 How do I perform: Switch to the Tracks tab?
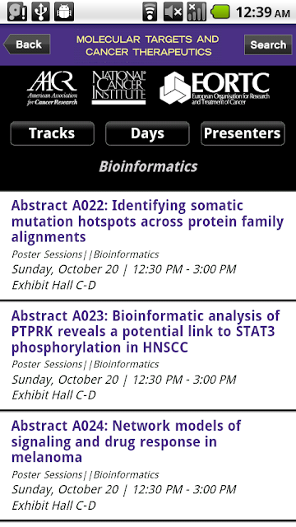pyautogui.click(x=52, y=133)
